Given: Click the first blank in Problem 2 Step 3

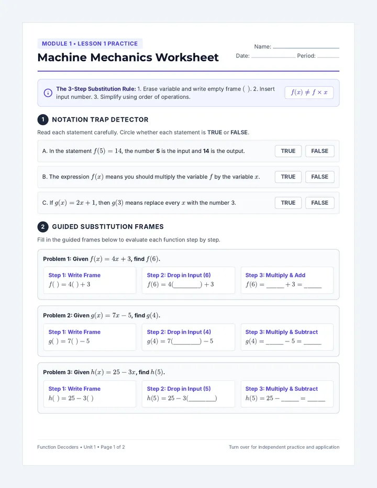Looking at the screenshot, I should [x=274, y=341].
